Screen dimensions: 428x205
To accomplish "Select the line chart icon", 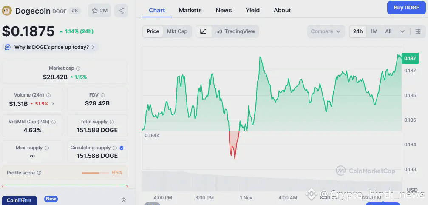I will [x=203, y=31].
